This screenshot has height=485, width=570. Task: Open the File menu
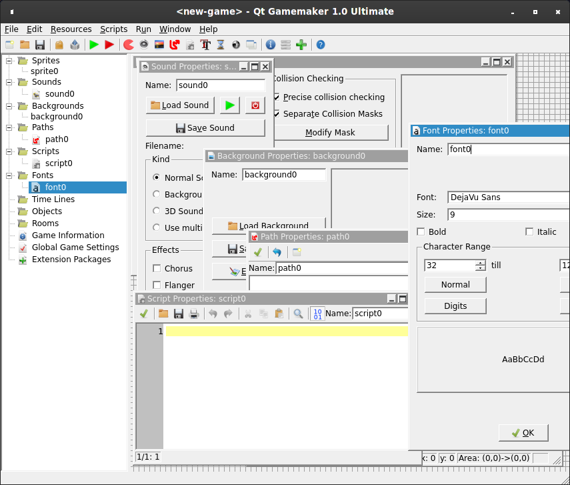tap(11, 29)
